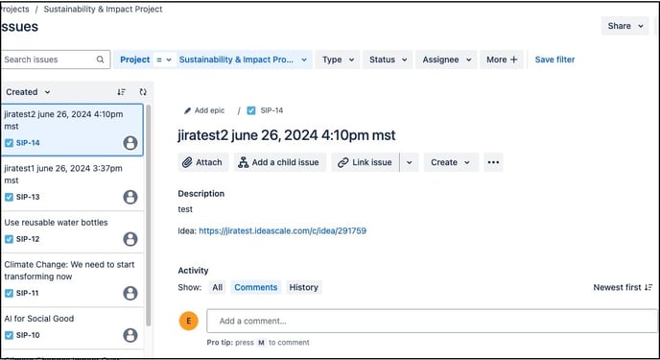This screenshot has height=360, width=660.
Task: Select the All activity tab
Action: pyautogui.click(x=217, y=287)
